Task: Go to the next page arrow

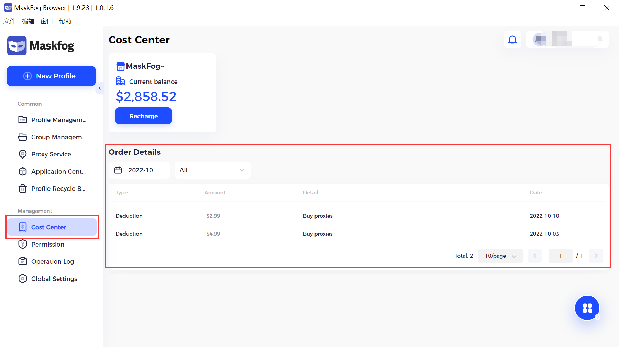Action: 596,256
